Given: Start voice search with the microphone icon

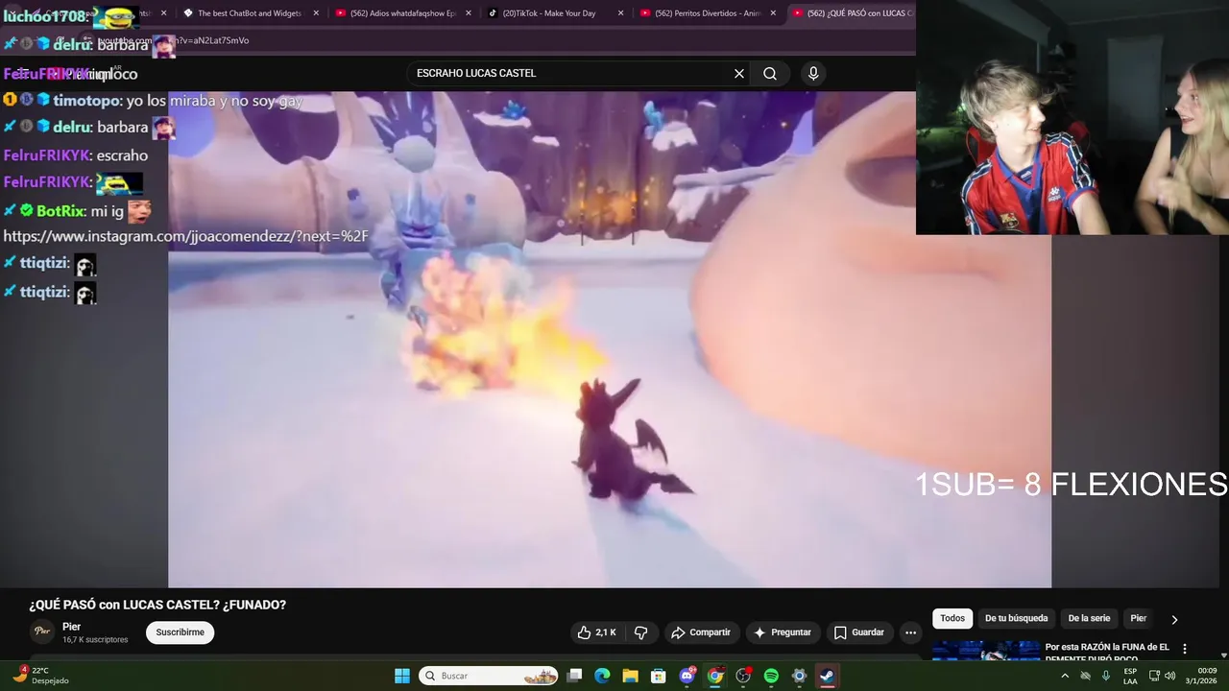Looking at the screenshot, I should (x=813, y=74).
